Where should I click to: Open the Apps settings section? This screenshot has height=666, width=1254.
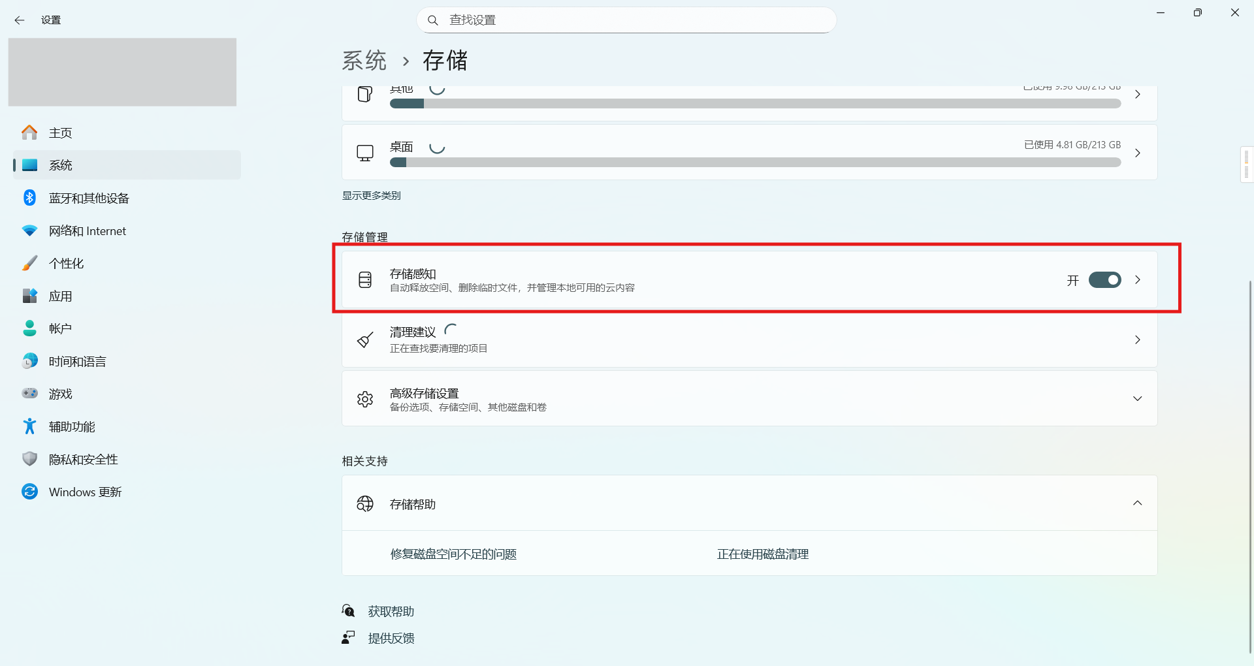tap(61, 295)
